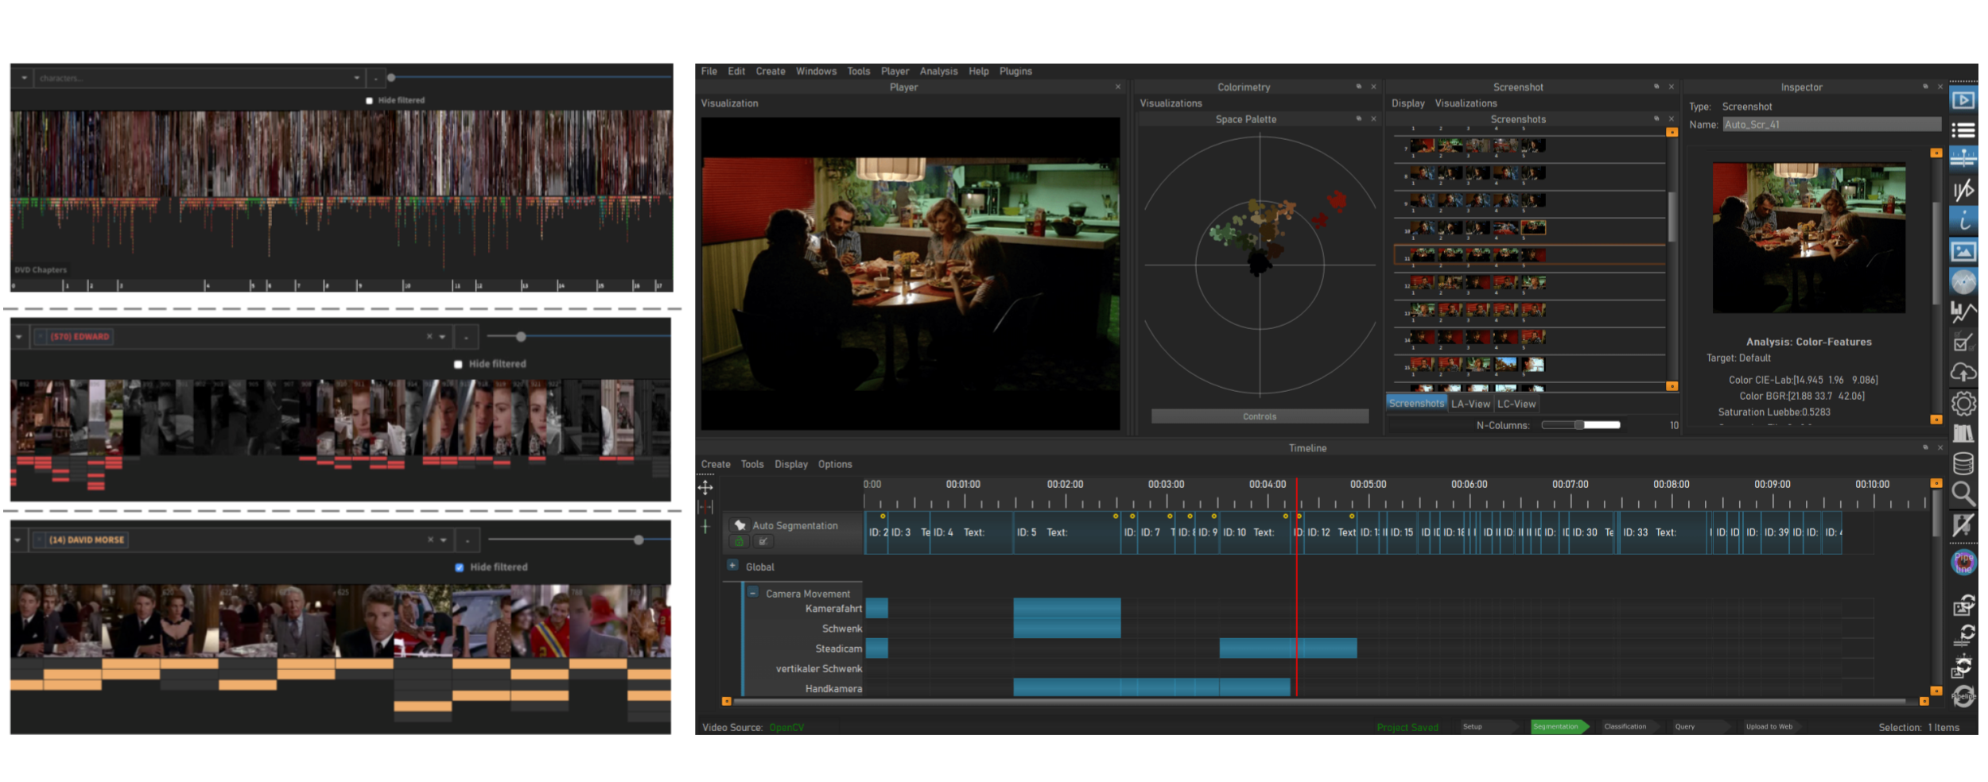Screen dimensions: 1988x782
Task: Open the File menu
Action: (709, 72)
